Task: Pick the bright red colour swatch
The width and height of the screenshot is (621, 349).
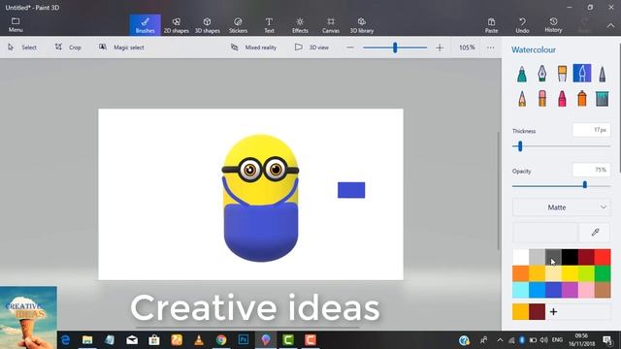Action: (x=603, y=257)
